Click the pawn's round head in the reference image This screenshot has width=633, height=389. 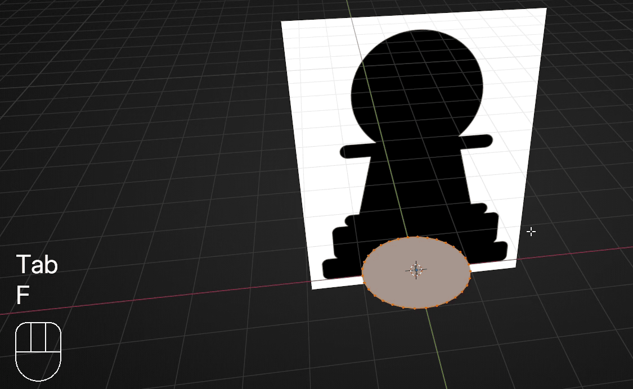(417, 84)
